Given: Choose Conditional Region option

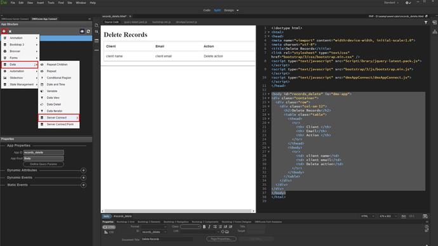Looking at the screenshot, I should pyautogui.click(x=58, y=78).
